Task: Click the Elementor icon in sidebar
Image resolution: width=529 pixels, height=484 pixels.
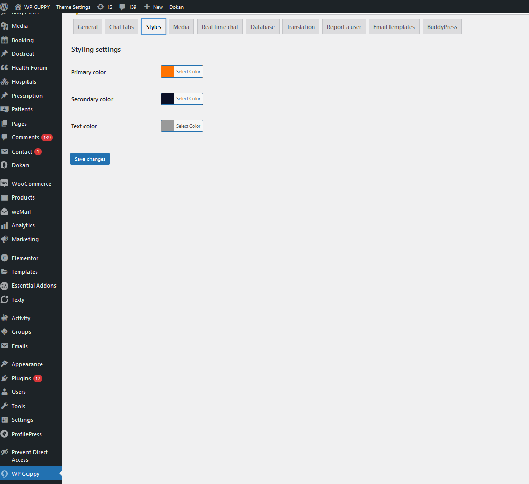Action: 5,258
